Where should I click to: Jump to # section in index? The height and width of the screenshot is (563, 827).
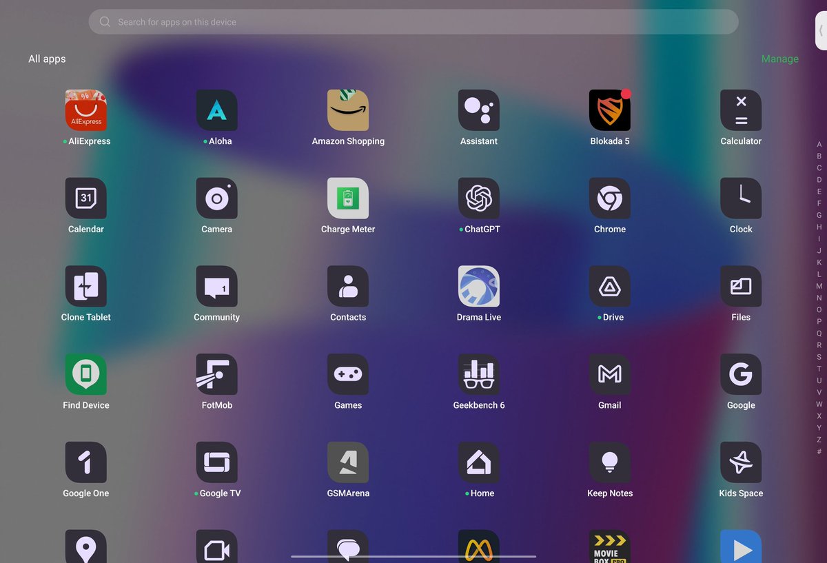pyautogui.click(x=819, y=452)
